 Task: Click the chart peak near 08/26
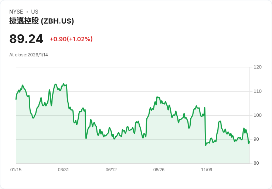[157, 97]
